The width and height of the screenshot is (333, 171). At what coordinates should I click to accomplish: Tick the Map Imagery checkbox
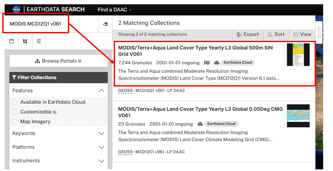click(14, 121)
